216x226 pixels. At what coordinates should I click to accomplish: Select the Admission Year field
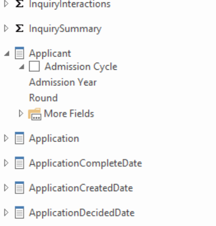click(63, 82)
